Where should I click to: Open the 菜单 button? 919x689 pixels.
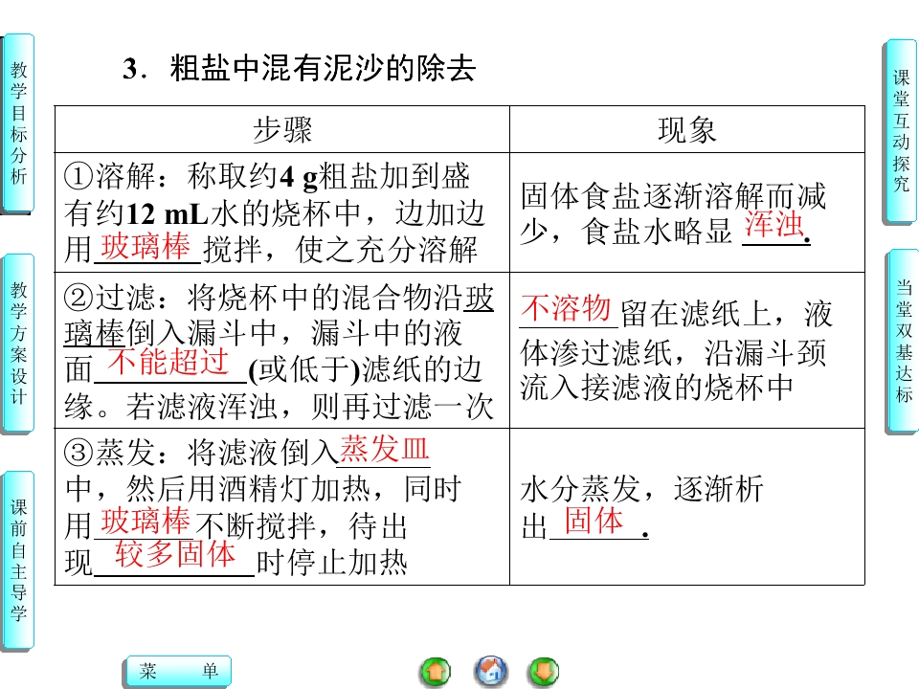point(178,671)
